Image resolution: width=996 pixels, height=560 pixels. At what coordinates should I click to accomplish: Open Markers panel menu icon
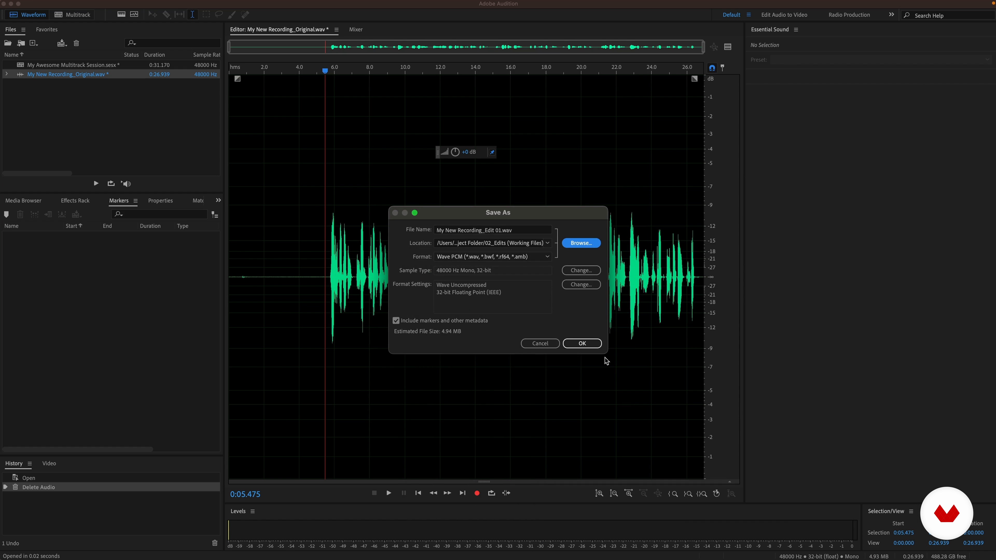click(135, 201)
